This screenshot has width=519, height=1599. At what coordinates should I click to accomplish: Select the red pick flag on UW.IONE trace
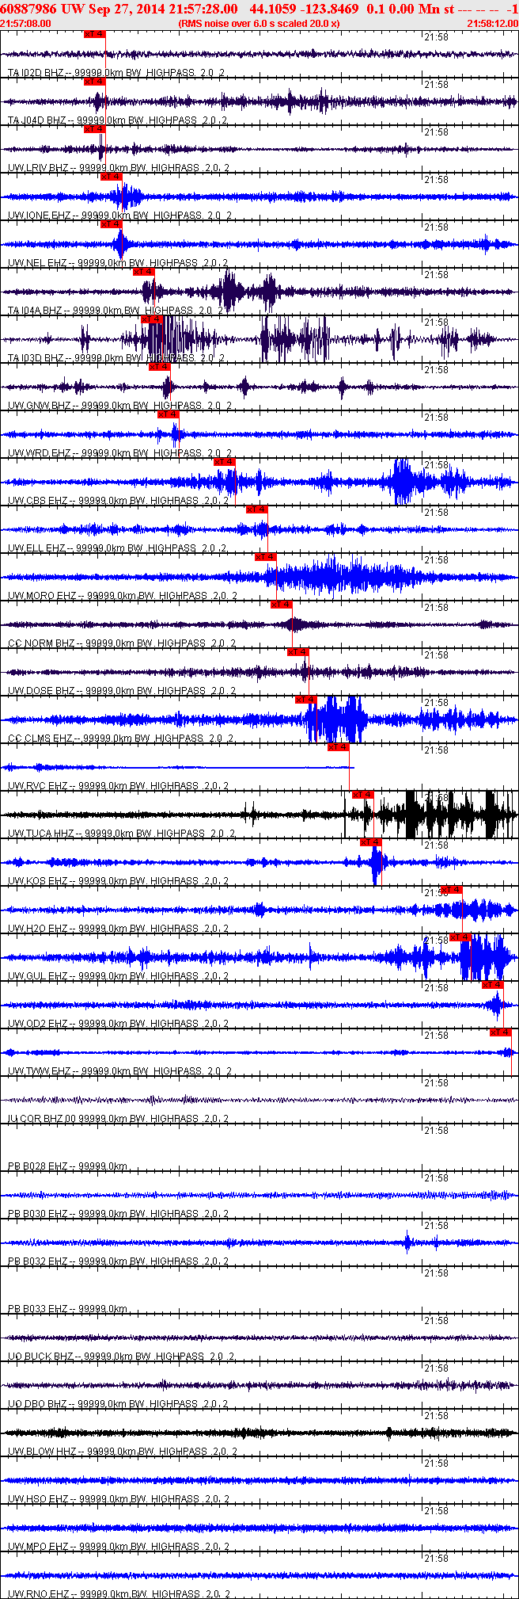click(111, 177)
